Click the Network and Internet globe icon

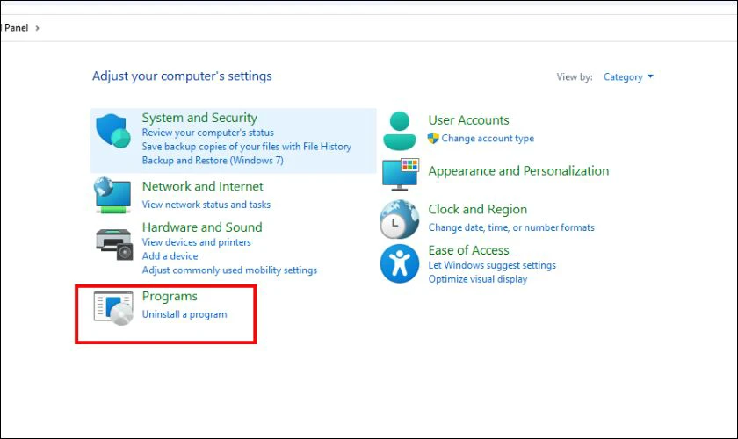tap(113, 195)
